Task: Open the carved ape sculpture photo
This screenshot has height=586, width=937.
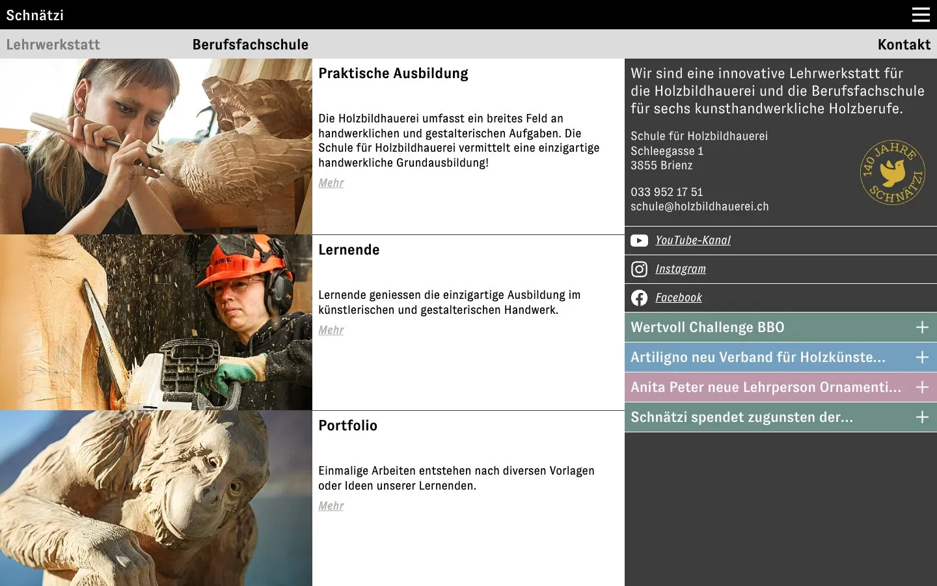Action: (156, 498)
